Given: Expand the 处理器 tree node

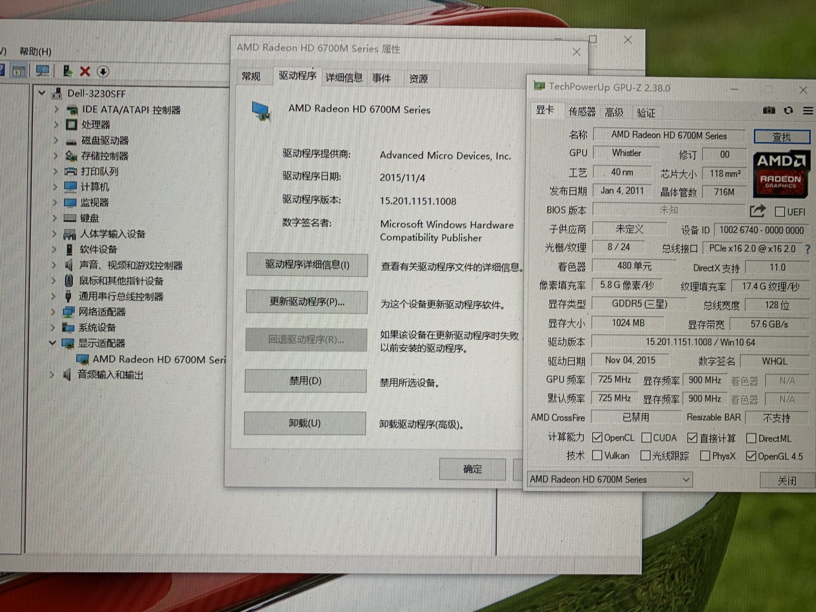Looking at the screenshot, I should [56, 124].
